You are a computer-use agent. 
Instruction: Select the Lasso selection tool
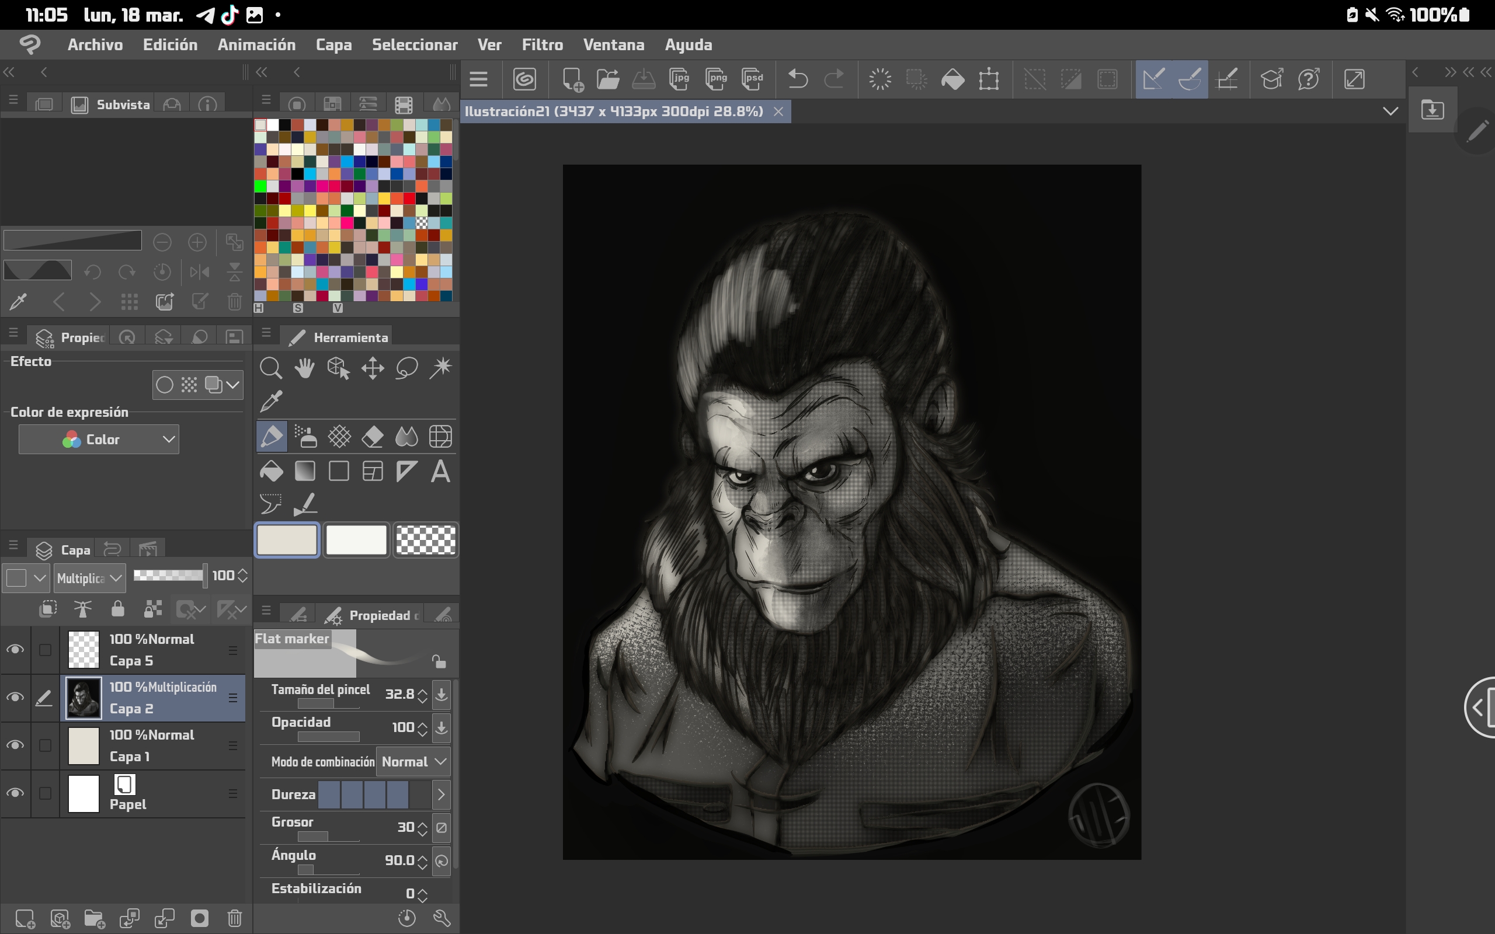[406, 369]
